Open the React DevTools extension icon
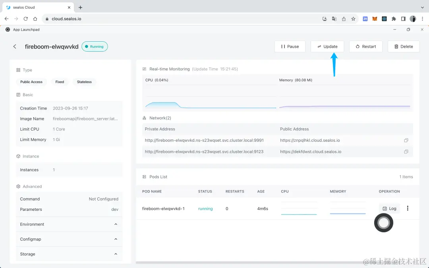 tap(384, 19)
